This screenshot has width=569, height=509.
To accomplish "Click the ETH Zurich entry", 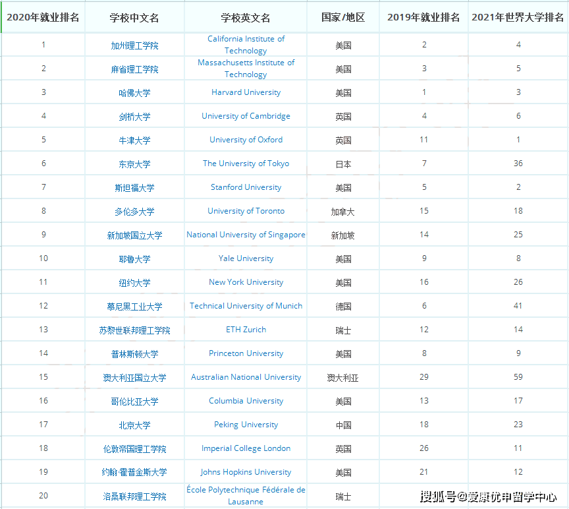I will [x=246, y=330].
